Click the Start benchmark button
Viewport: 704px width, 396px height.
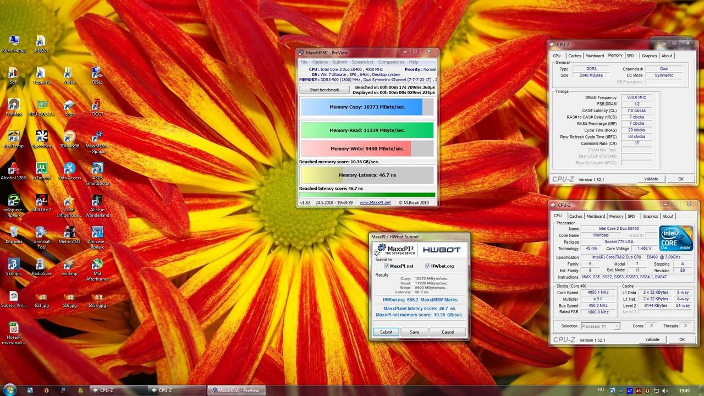click(x=324, y=90)
